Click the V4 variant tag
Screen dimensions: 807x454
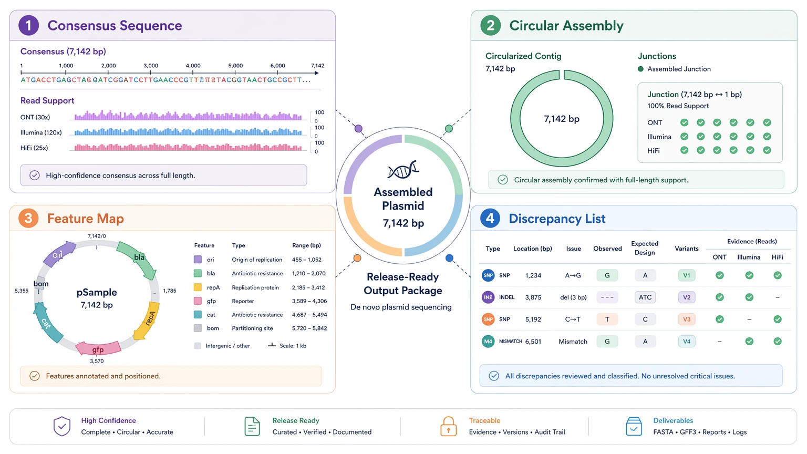[687, 342]
